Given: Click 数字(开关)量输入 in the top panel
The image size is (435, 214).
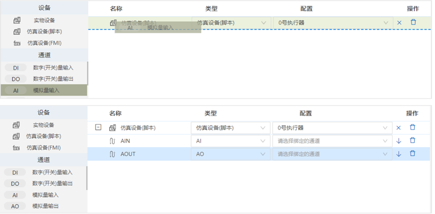Looking at the screenshot, I should pos(53,68).
